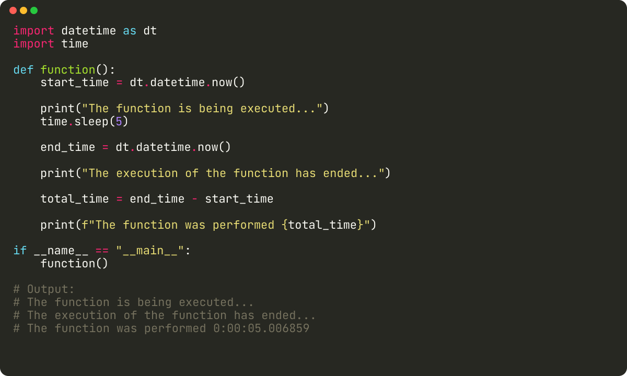Click 'total_time' in the subtraction assignment
Viewport: 627px width, 376px height.
pos(75,199)
